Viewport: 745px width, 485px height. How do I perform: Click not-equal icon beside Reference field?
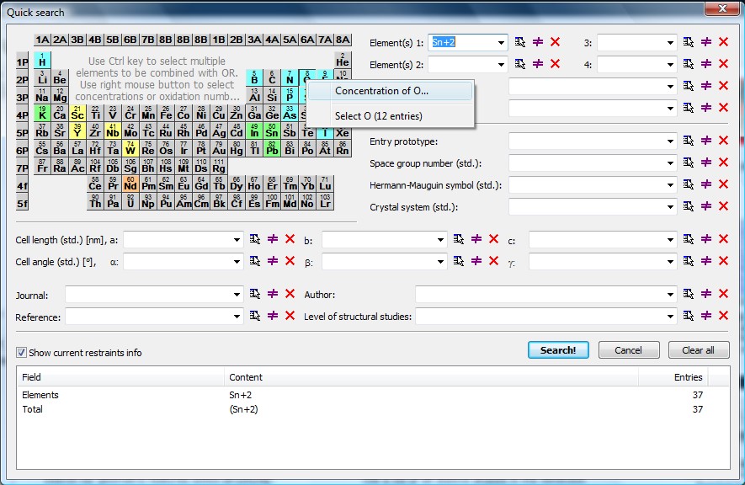273,317
